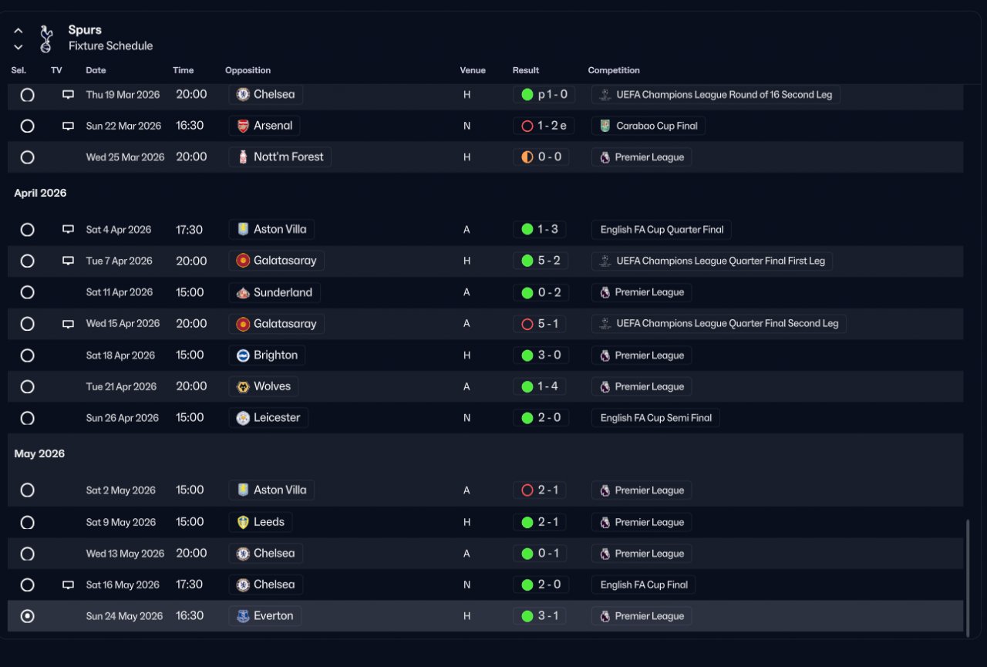Screen dimensions: 987x667
Task: Select the Aston Villa 2 May radio button
Action: [27, 490]
